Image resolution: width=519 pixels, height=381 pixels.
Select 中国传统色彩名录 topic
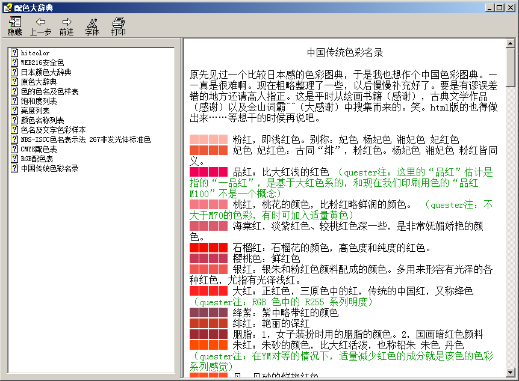[x=49, y=168]
